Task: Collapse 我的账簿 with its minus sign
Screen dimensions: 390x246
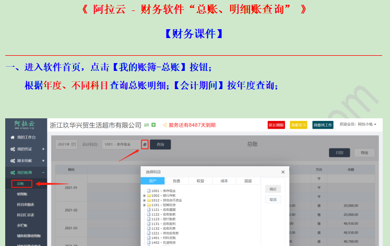Action: [x=43, y=173]
